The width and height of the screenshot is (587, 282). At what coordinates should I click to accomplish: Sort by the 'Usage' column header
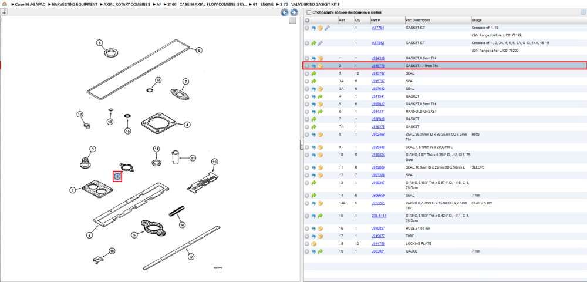click(x=477, y=20)
